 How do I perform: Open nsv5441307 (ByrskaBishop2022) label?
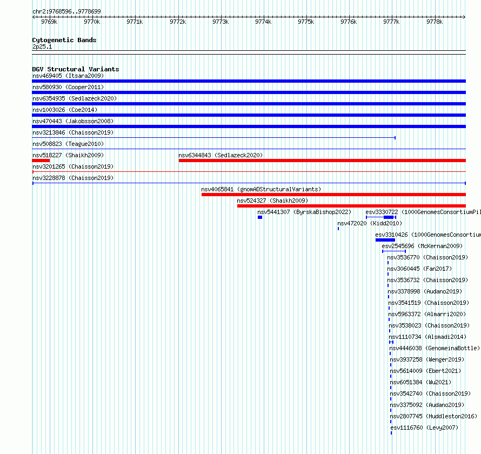[x=304, y=212]
